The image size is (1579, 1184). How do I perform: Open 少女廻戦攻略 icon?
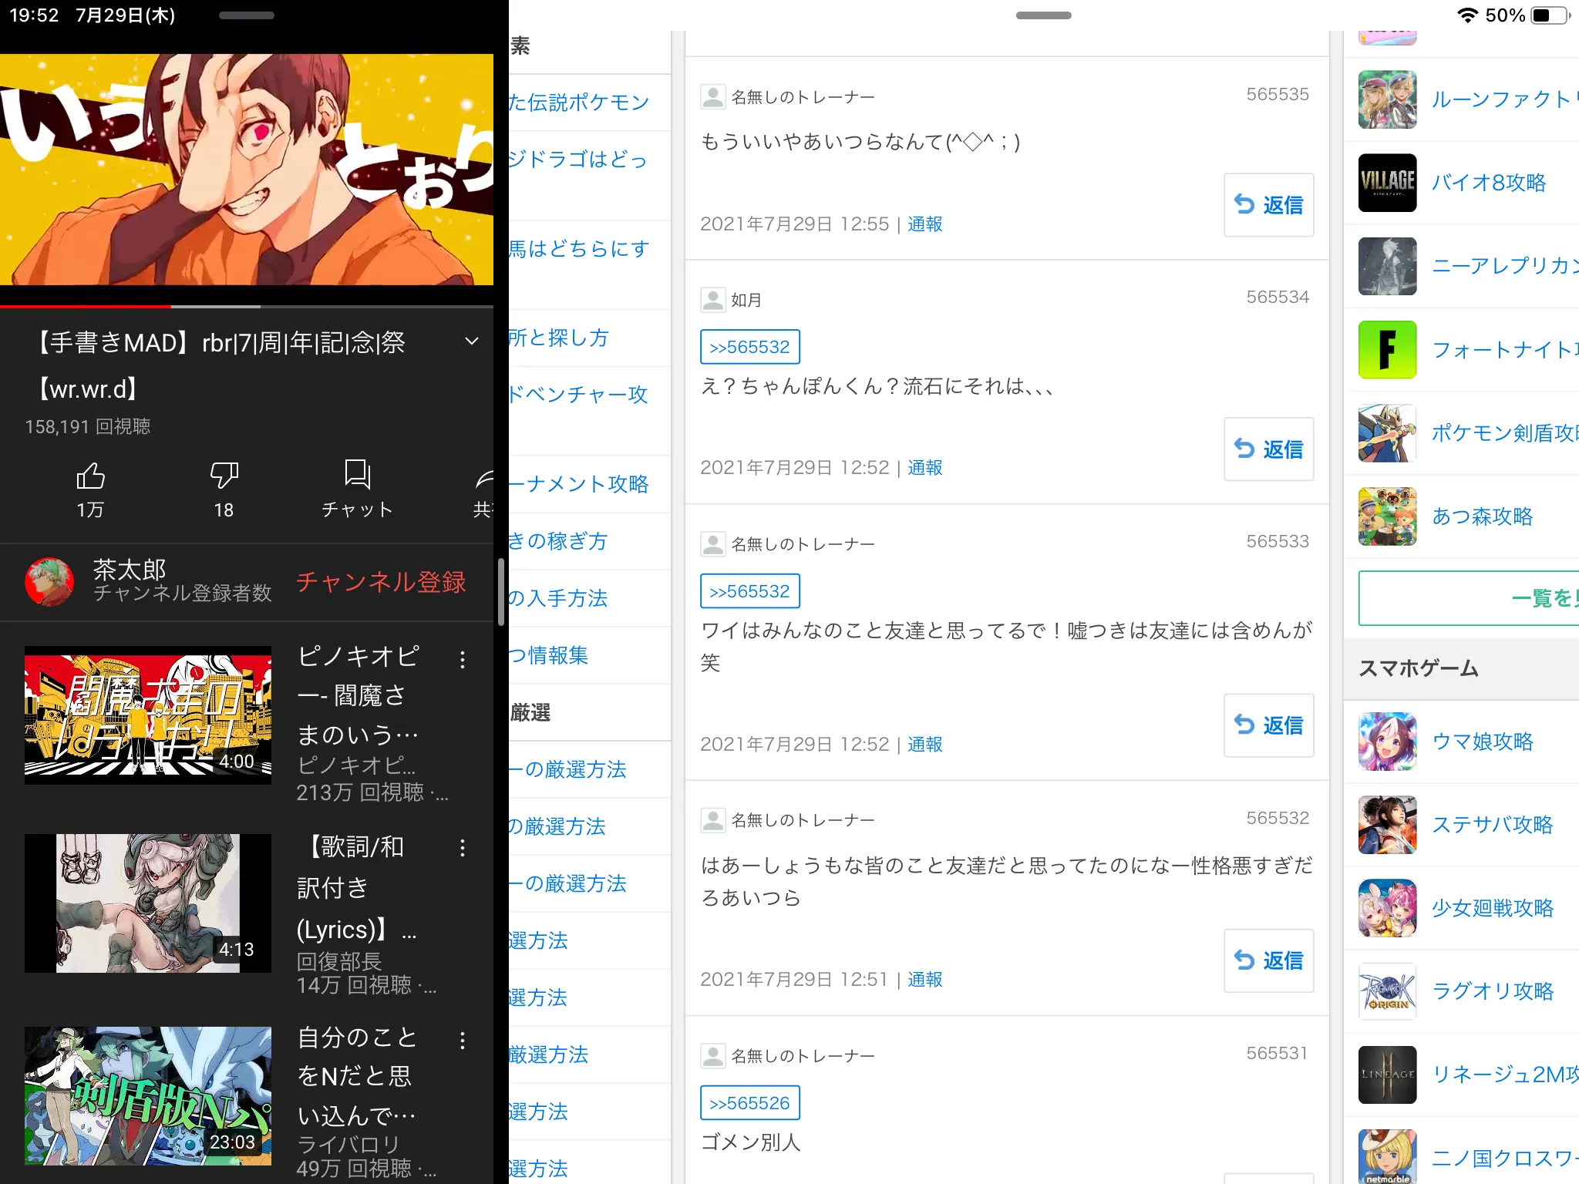click(x=1388, y=908)
